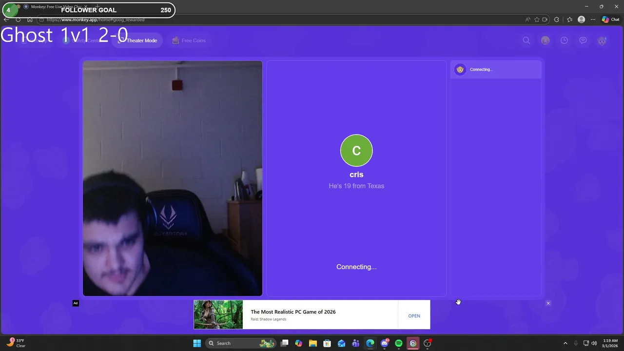Image resolution: width=624 pixels, height=351 pixels.
Task: Open the Raid: Shadow Legends ad thumbnail
Action: (218, 314)
